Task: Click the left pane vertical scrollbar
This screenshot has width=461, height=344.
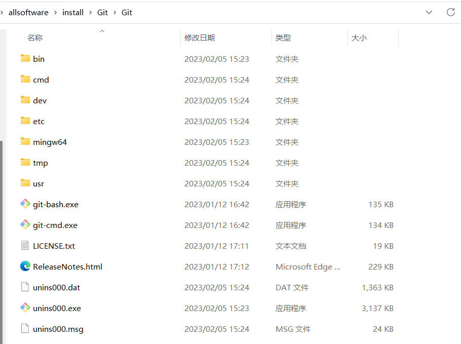Action: tap(2, 241)
